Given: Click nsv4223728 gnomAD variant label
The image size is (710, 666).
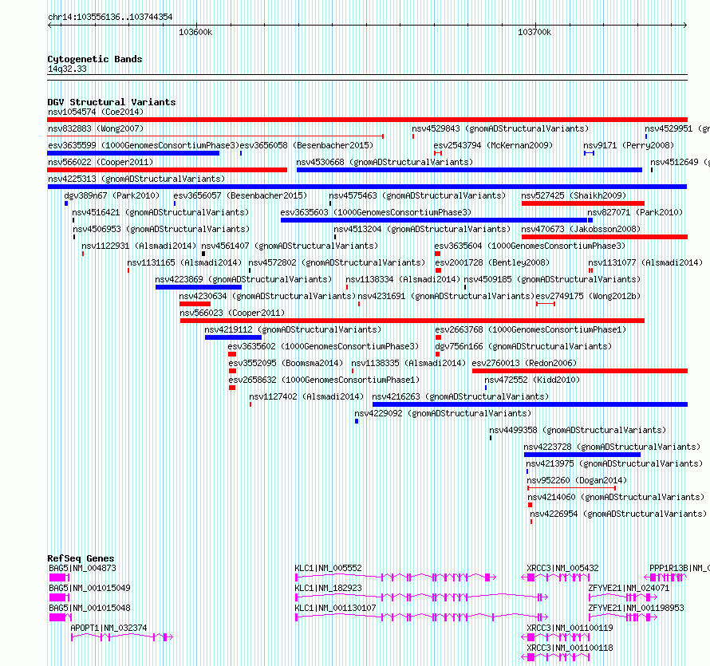Looking at the screenshot, I should tap(612, 447).
